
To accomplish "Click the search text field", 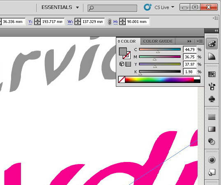I will [x=112, y=8].
